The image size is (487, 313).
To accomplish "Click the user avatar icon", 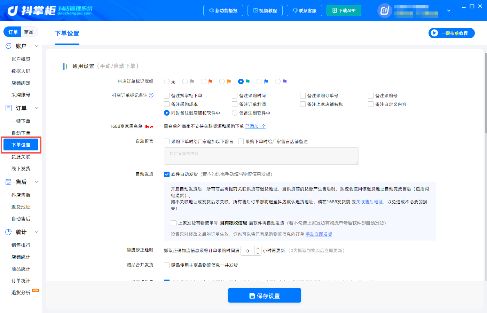I will 385,11.
